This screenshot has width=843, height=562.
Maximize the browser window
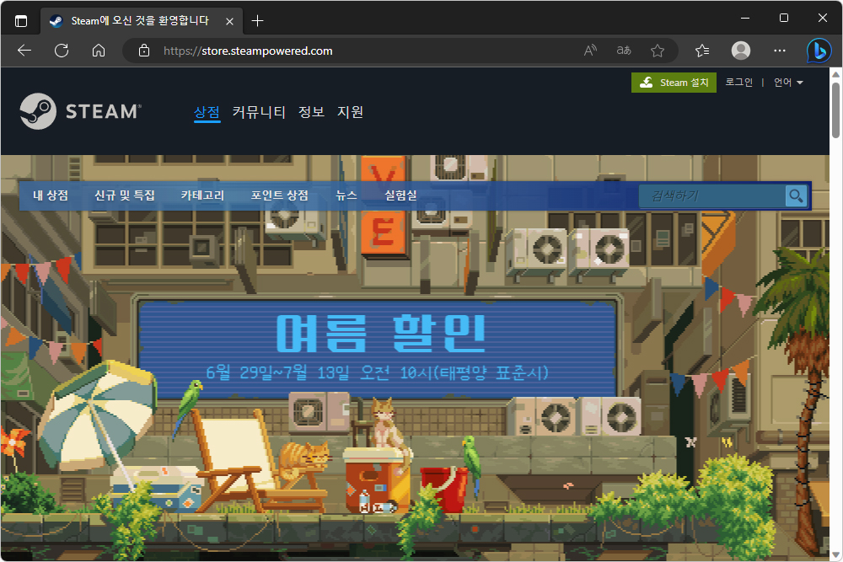(784, 18)
